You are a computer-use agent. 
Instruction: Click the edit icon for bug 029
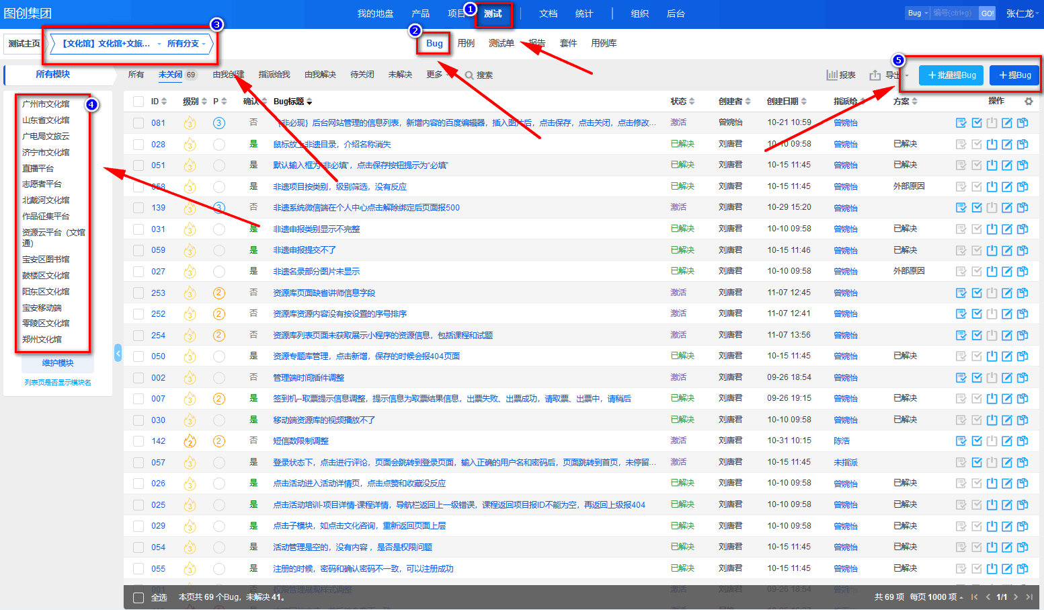tap(1007, 526)
